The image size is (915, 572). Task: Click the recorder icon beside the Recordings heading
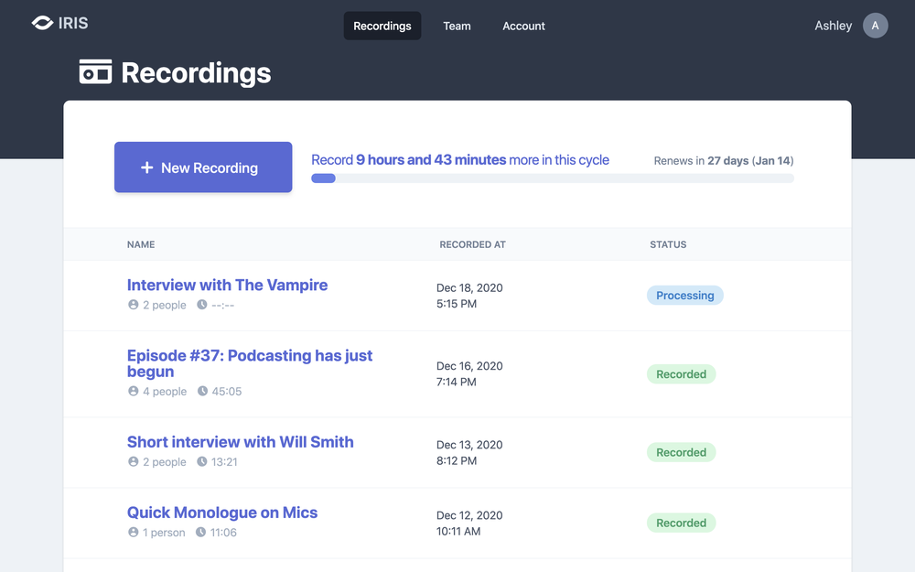pyautogui.click(x=95, y=71)
